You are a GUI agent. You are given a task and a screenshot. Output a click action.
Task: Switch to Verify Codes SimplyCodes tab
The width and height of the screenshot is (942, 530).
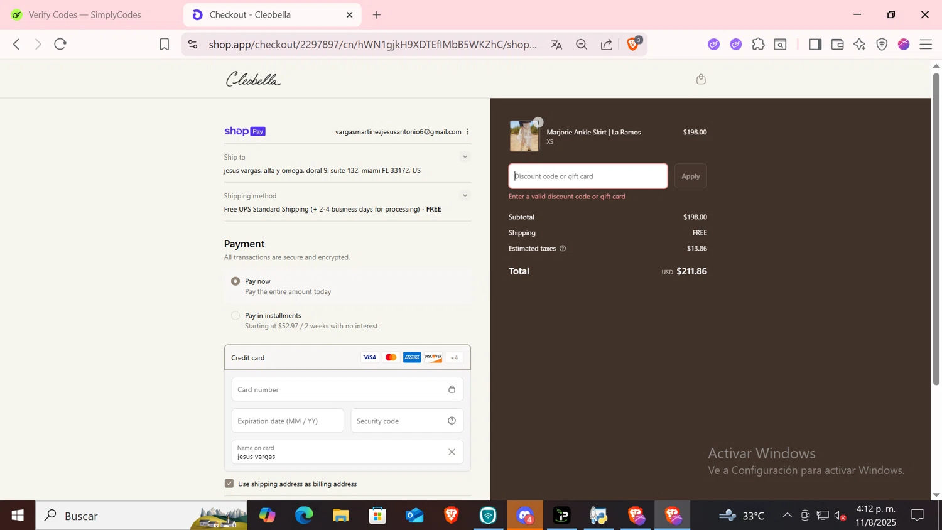85,14
